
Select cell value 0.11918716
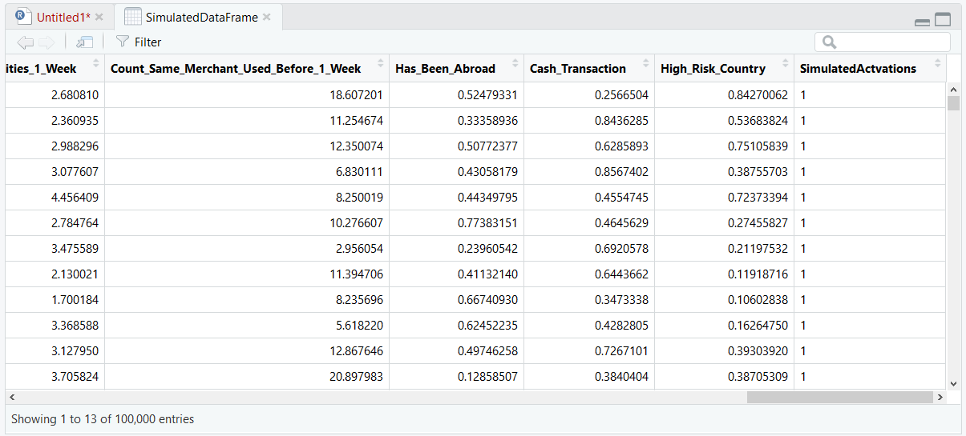tap(758, 274)
